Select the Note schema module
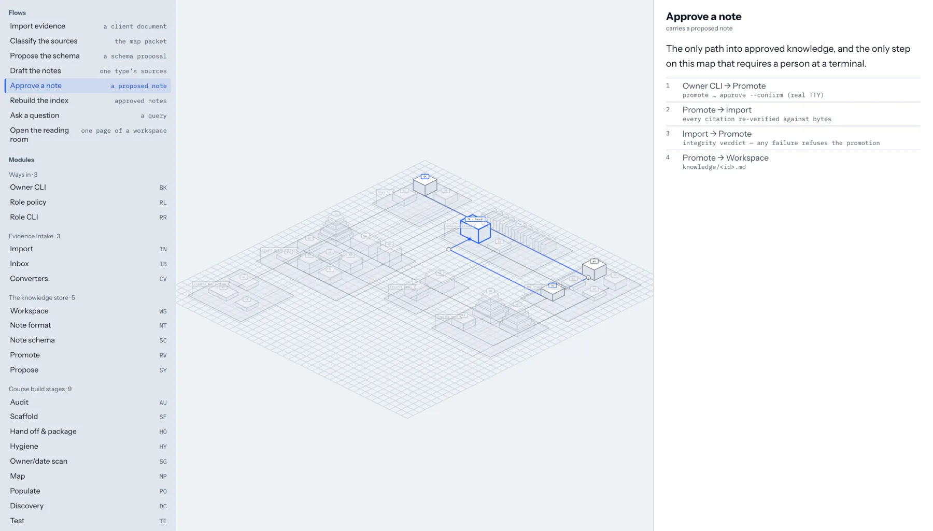 coord(88,340)
